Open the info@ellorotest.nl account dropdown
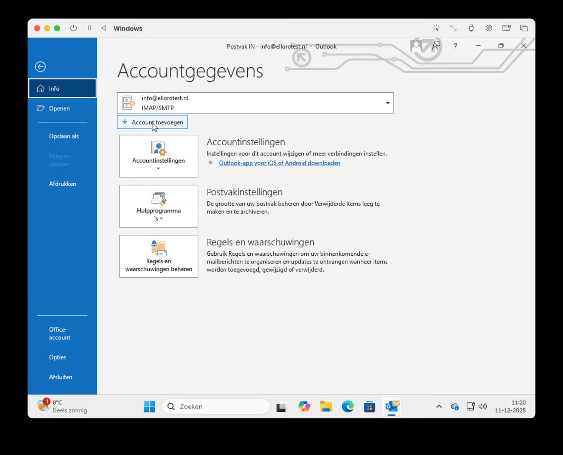Screen dimensions: 563x455 coord(255,103)
